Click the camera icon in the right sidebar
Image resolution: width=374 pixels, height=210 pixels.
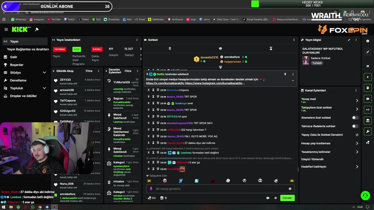click(368, 120)
